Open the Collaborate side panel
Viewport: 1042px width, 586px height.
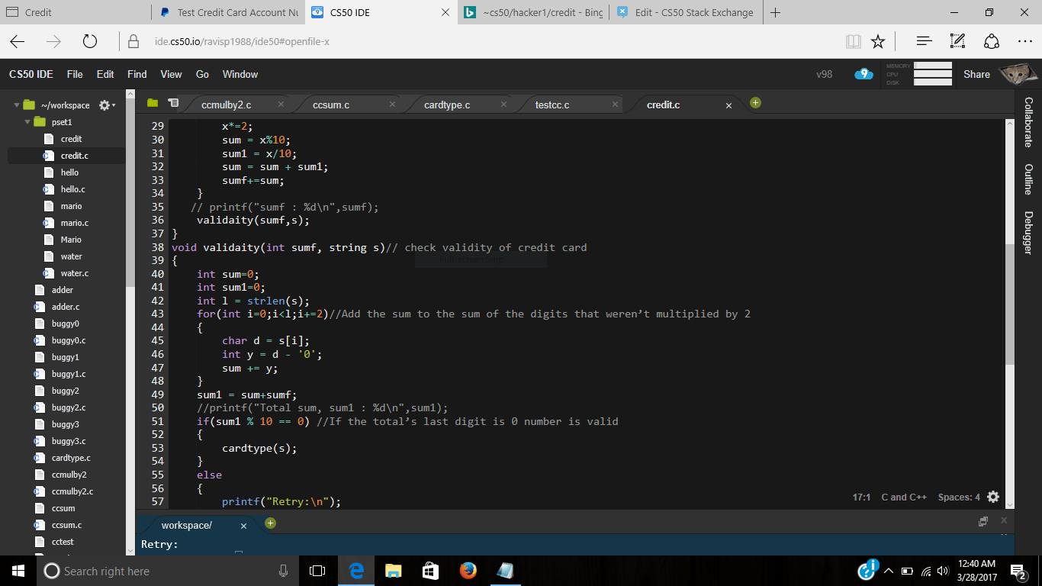tap(1028, 122)
